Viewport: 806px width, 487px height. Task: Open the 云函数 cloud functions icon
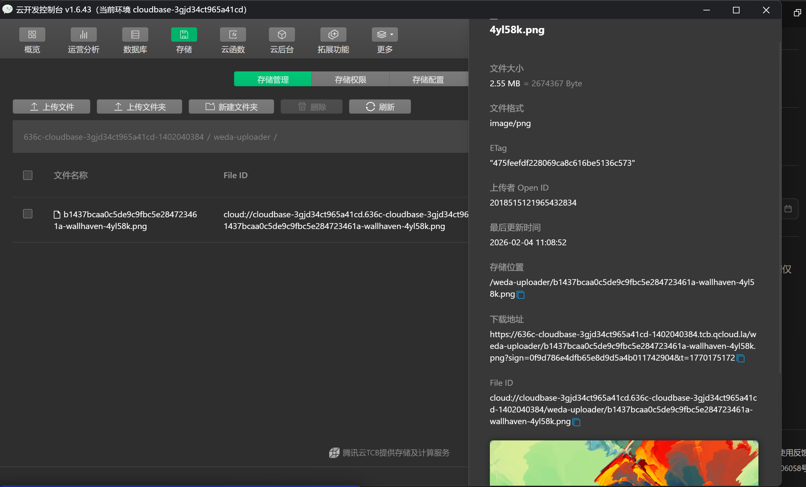coord(233,35)
